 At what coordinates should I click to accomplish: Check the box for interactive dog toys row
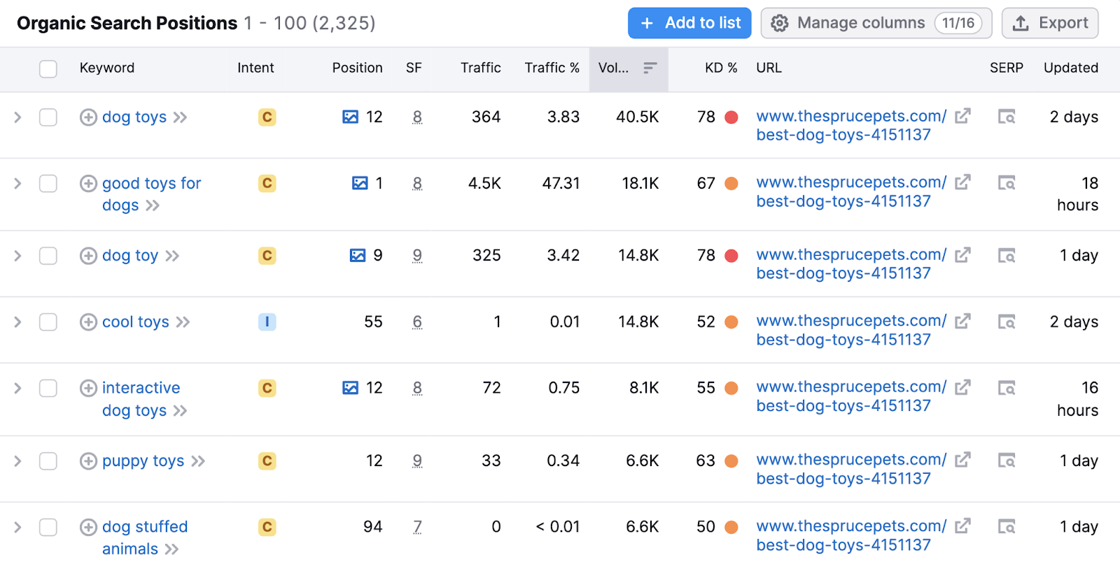(x=48, y=389)
